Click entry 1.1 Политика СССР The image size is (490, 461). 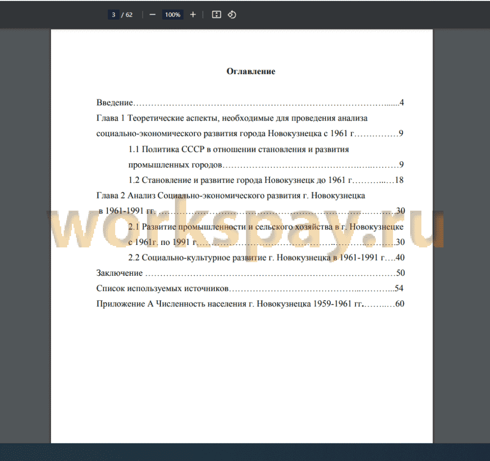(x=239, y=149)
